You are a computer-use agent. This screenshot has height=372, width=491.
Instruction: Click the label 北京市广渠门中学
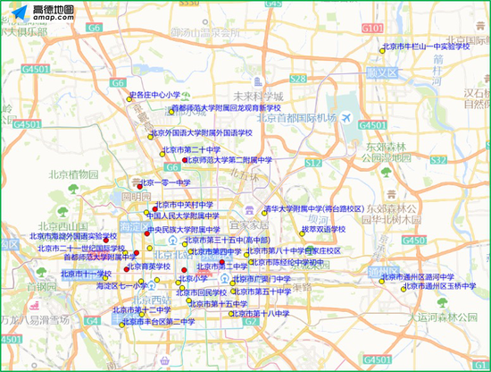262,278
